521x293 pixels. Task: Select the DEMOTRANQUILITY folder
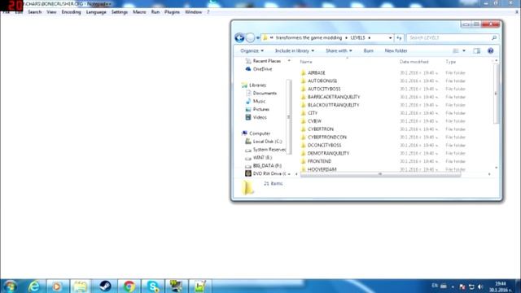[325, 154]
